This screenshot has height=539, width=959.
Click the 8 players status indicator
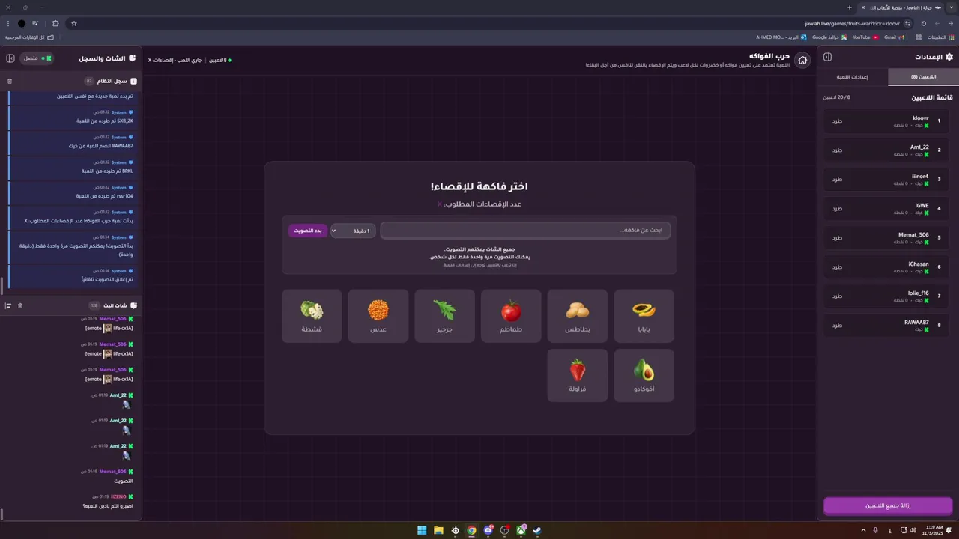pos(220,60)
